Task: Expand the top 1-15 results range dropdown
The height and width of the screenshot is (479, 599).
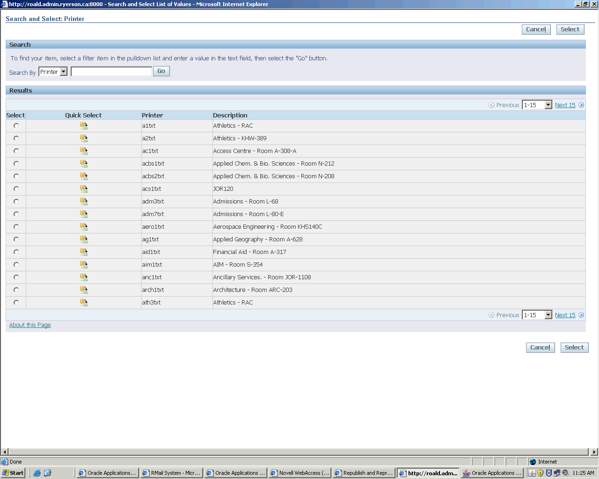Action: tap(548, 105)
